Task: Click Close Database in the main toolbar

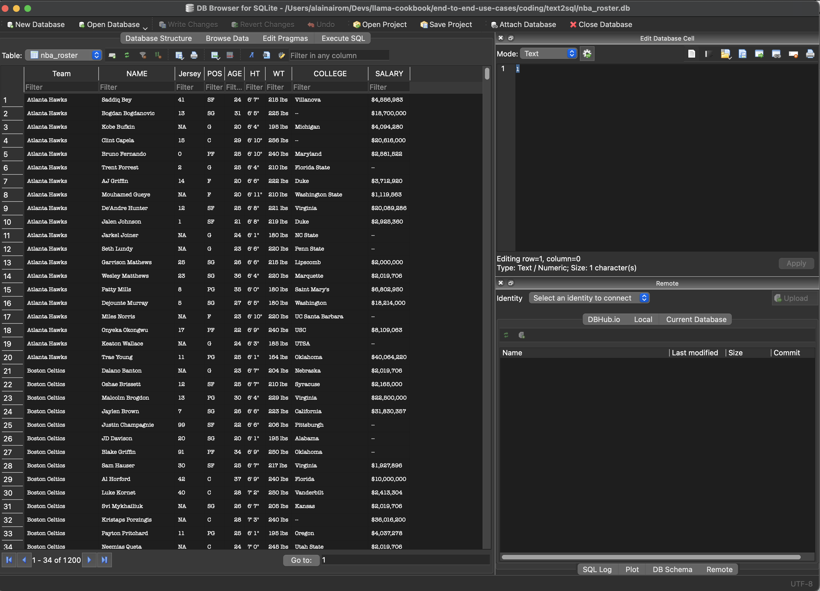Action: pyautogui.click(x=601, y=25)
